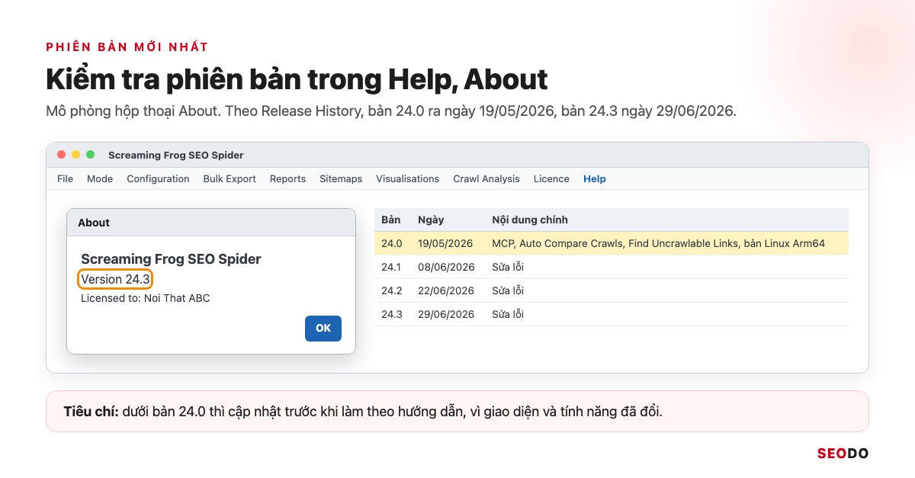
Task: Click the 'Bản' column header
Action: (x=391, y=220)
